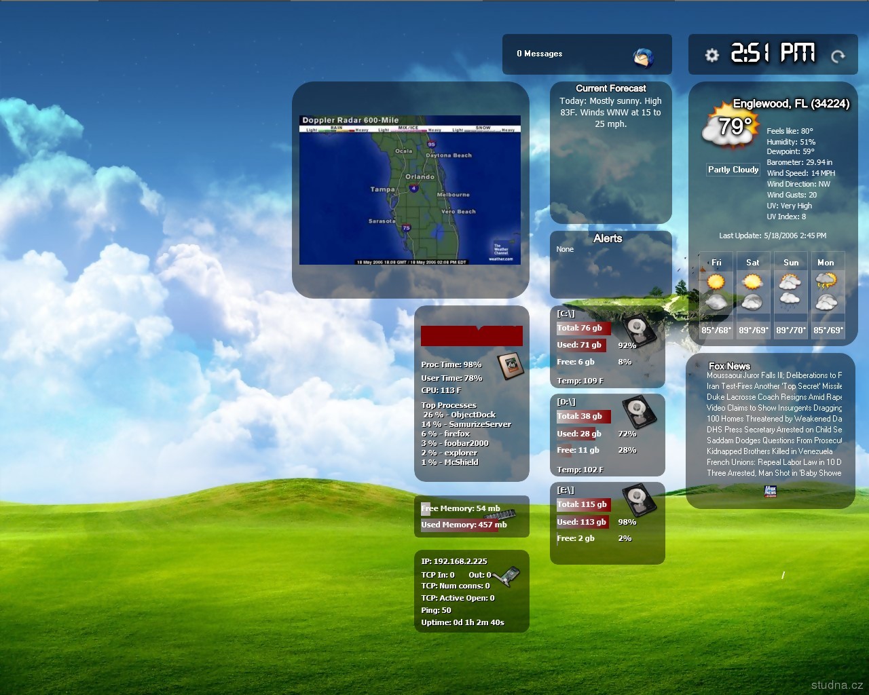Click the '0 Messages' text

[x=540, y=54]
